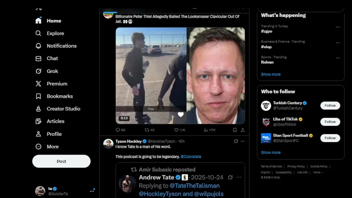This screenshot has height=198, width=352.
Task: Click the Grok icon on Tyson Hockley's post
Action: click(236, 141)
